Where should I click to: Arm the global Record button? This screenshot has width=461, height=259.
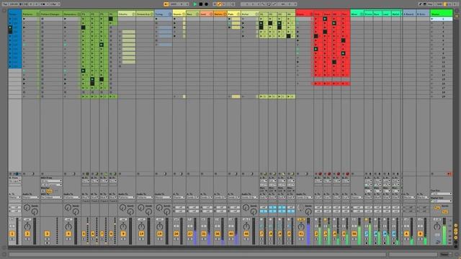coord(207,4)
